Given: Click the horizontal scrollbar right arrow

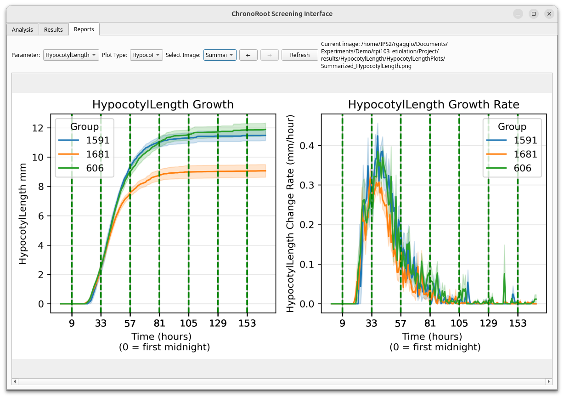Looking at the screenshot, I should coord(548,381).
